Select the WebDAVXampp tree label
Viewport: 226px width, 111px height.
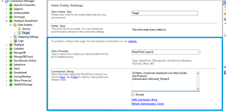point(23,84)
